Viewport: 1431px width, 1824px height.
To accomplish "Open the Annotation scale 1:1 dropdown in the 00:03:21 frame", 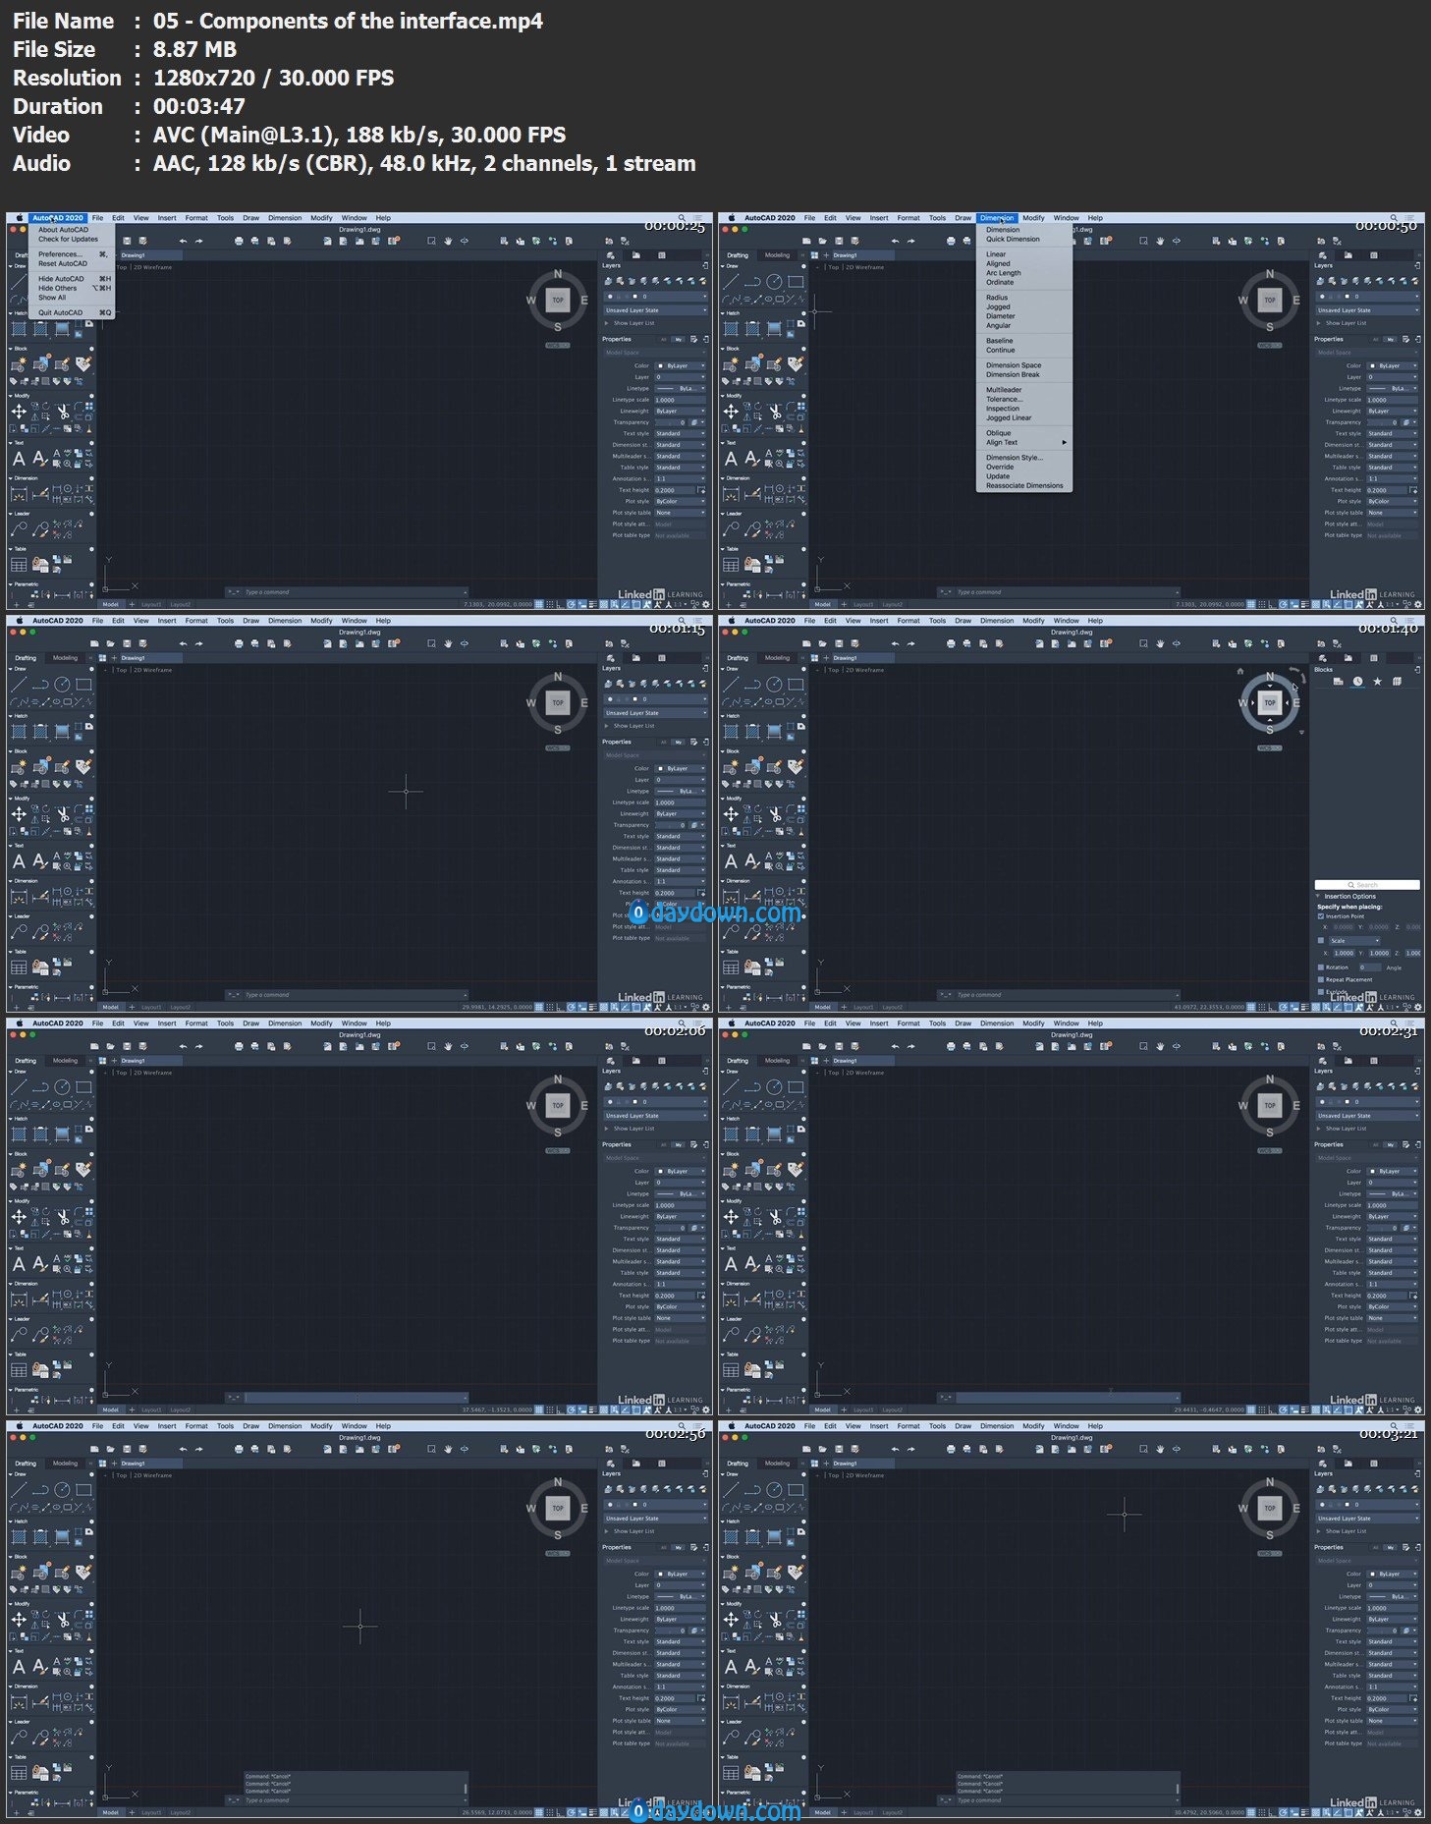I will (x=1392, y=1687).
